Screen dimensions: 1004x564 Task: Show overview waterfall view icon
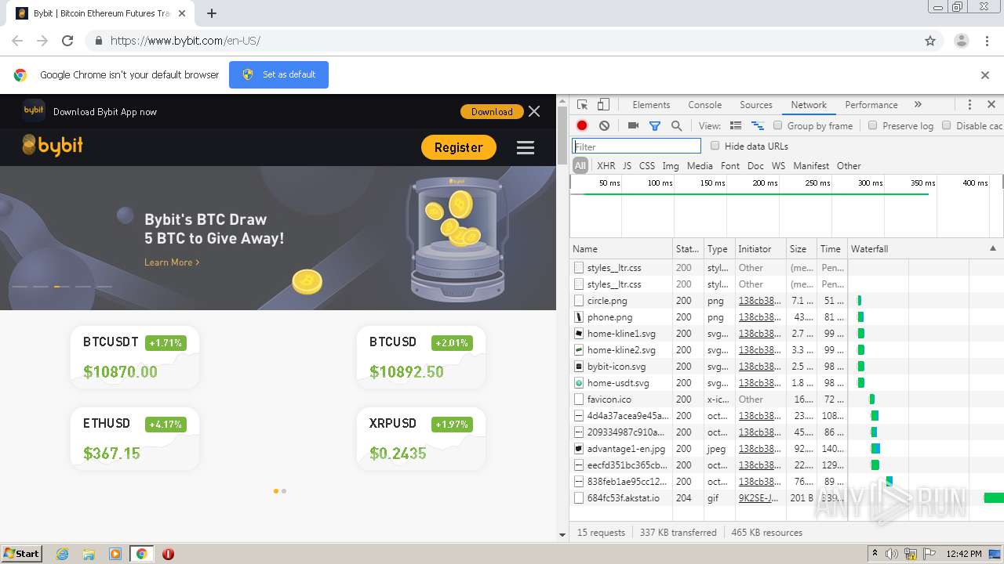click(x=758, y=125)
